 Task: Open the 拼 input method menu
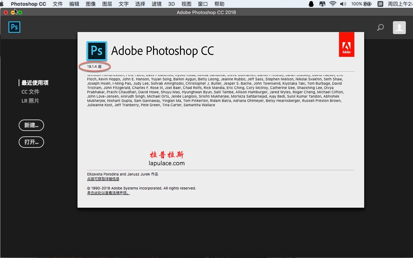pyautogui.click(x=380, y=4)
